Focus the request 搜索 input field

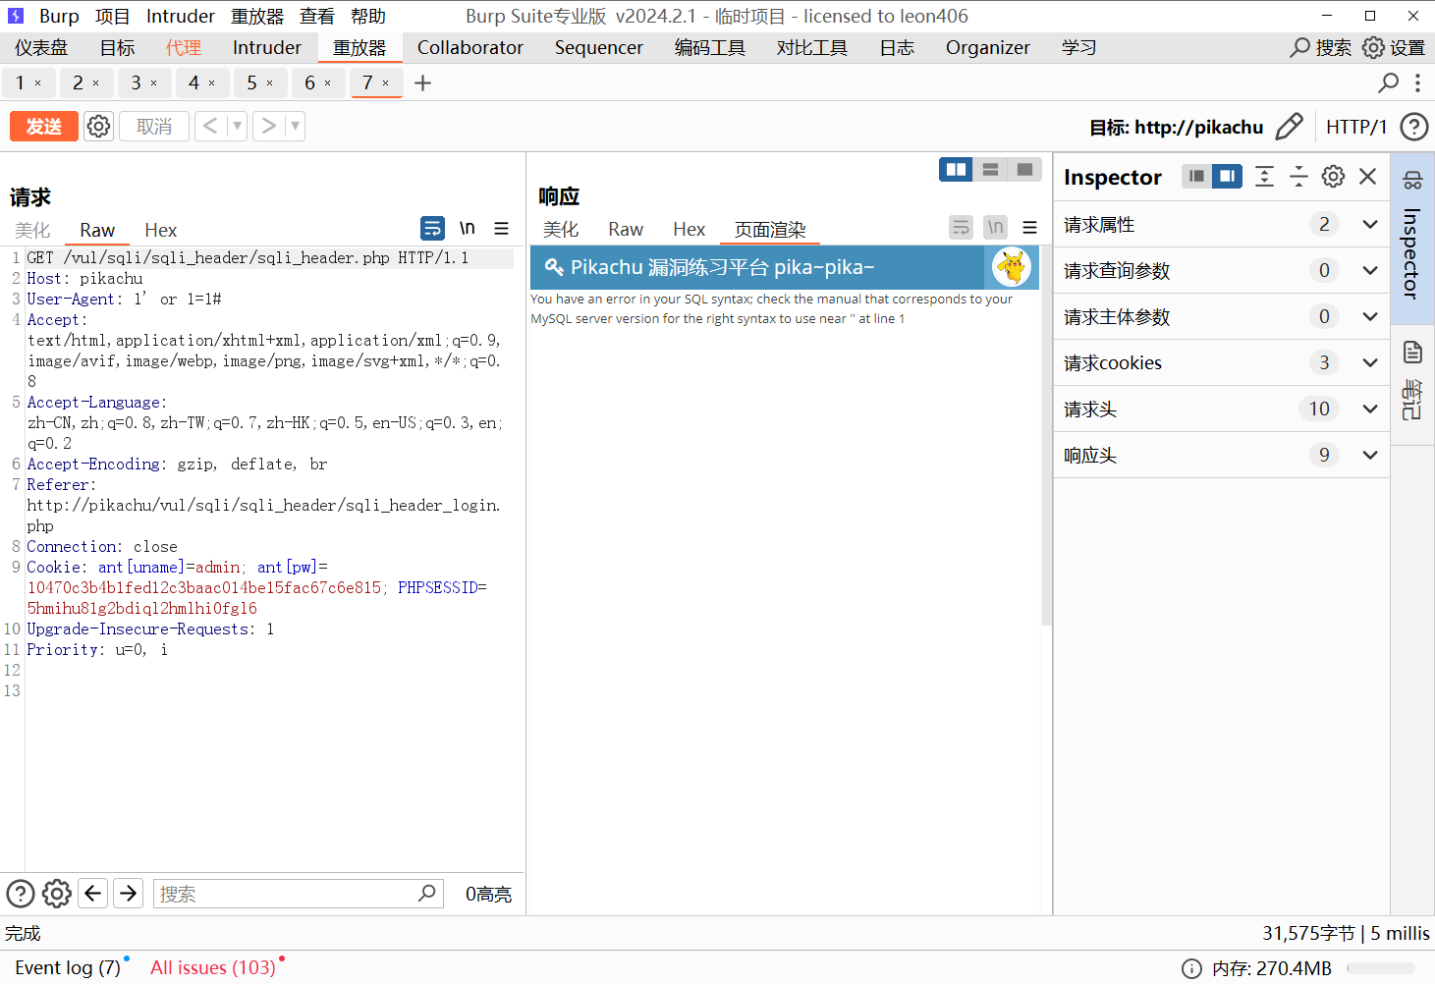point(298,894)
